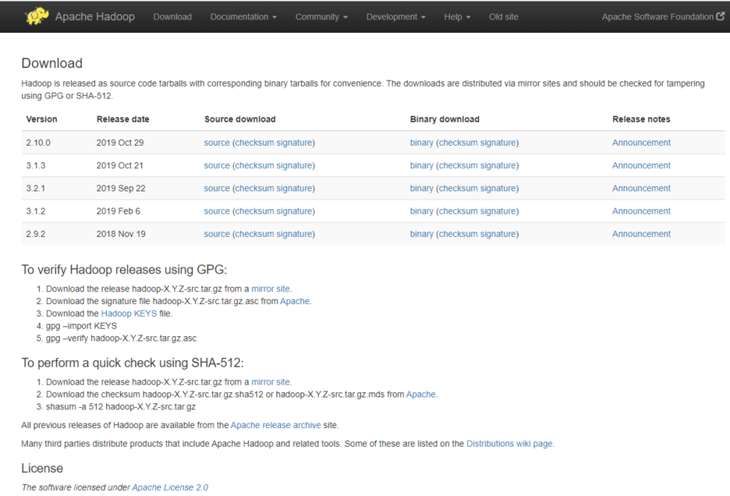Select the 2019 Oct 21 release date
730x496 pixels.
pos(119,165)
